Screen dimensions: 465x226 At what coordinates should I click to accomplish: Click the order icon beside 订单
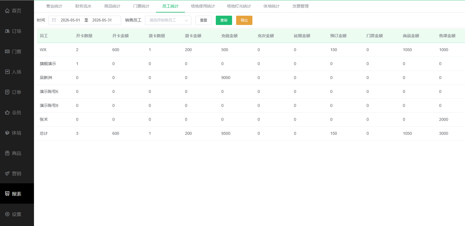coord(7,92)
